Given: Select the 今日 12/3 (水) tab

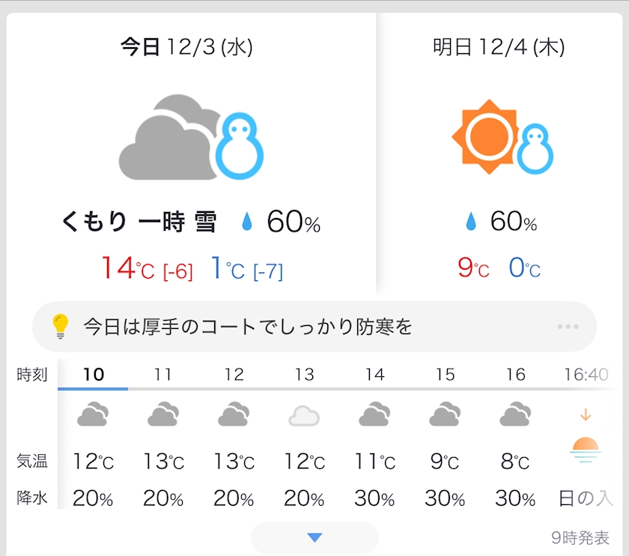Looking at the screenshot, I should [186, 48].
